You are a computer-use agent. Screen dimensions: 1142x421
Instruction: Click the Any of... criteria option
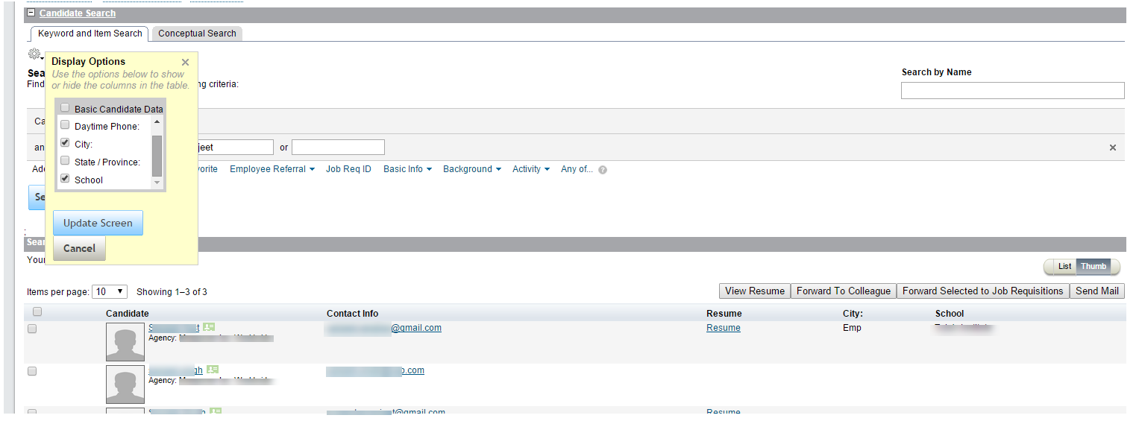pyautogui.click(x=577, y=169)
